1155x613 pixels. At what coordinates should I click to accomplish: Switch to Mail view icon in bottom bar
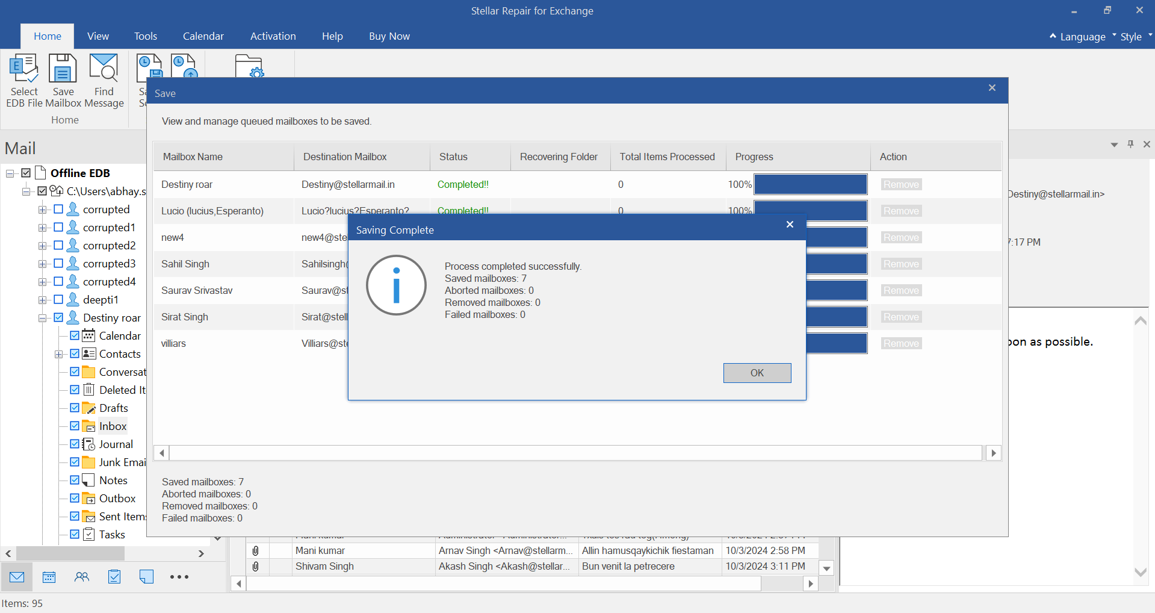17,577
